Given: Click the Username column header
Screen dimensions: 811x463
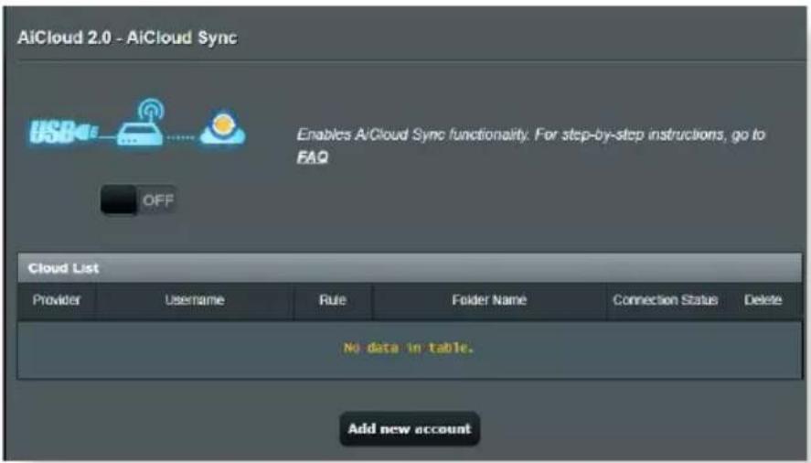Looking at the screenshot, I should (195, 300).
